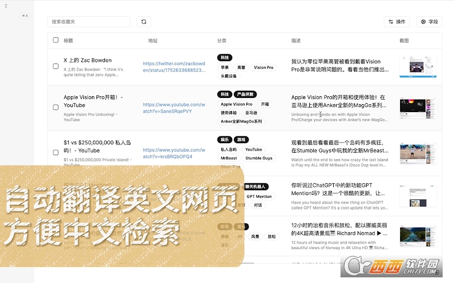Focus the 搜索收藏夹 search field
This screenshot has height=283, width=454.
point(89,22)
